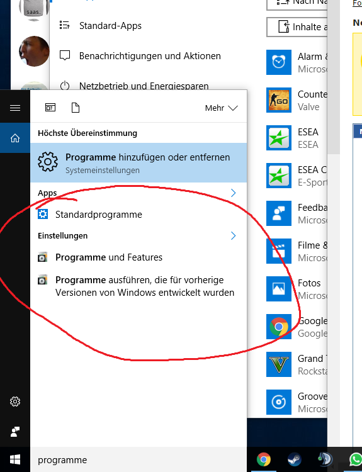
Task: Click the 'Rocksta' publisher text
Action: coord(312,371)
